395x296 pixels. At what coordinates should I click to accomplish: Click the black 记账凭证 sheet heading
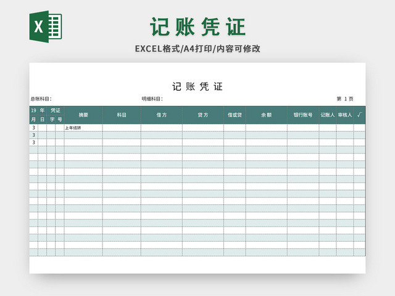tap(197, 86)
